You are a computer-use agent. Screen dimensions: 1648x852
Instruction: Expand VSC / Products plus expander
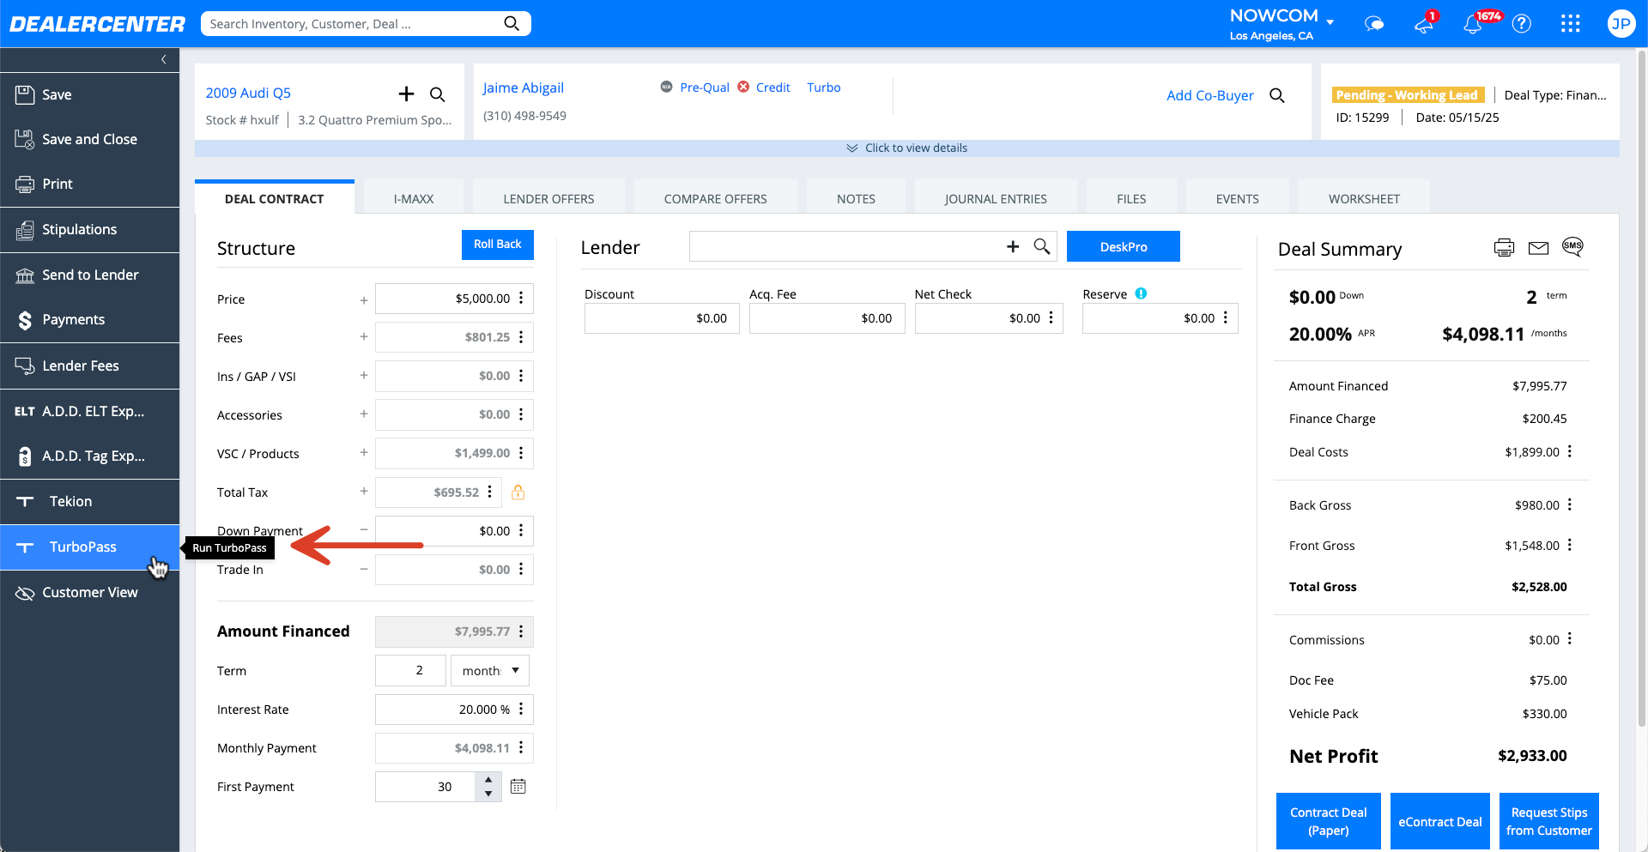[x=364, y=453]
